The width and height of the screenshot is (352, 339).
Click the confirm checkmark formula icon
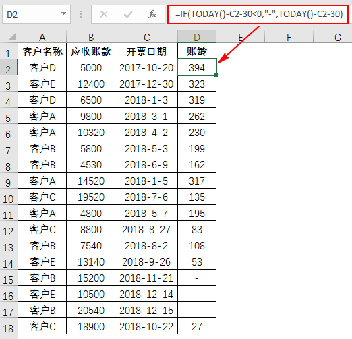(x=128, y=14)
